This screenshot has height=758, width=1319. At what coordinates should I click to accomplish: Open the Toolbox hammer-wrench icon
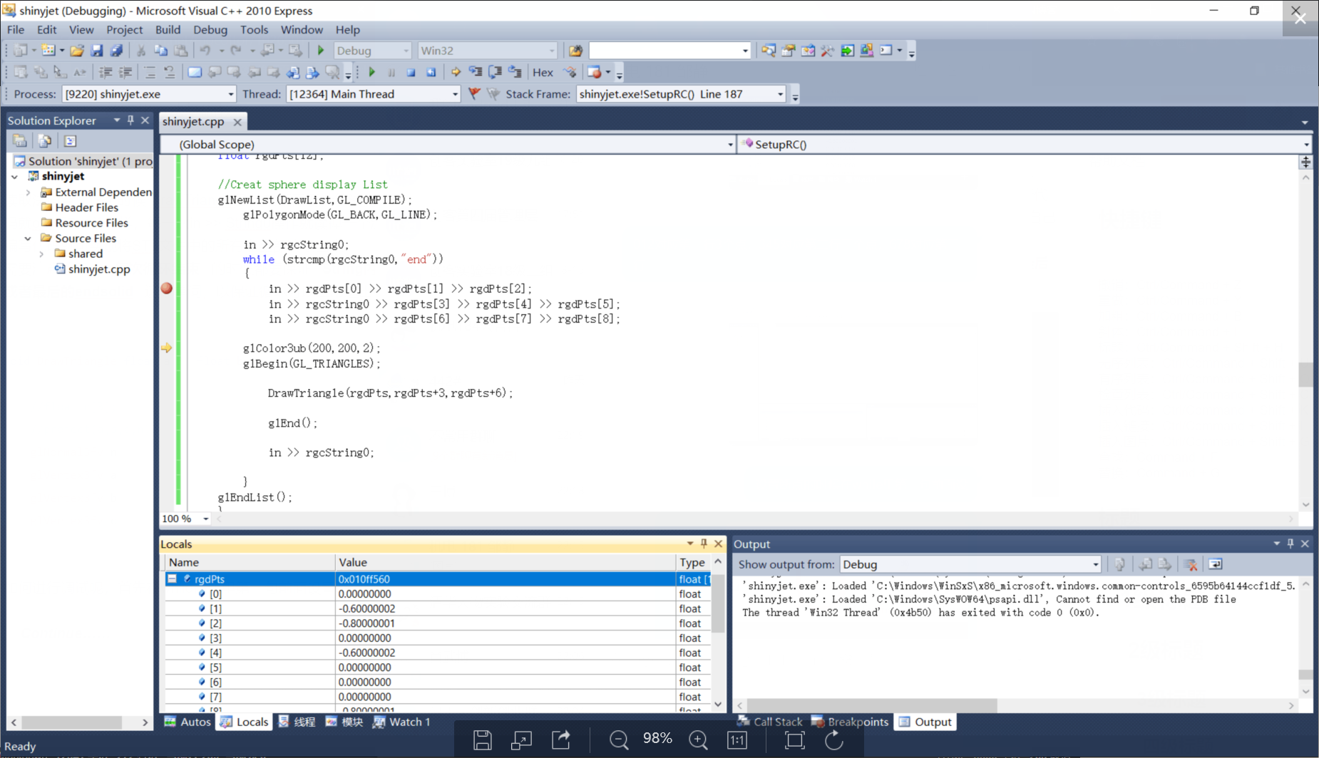tap(827, 51)
